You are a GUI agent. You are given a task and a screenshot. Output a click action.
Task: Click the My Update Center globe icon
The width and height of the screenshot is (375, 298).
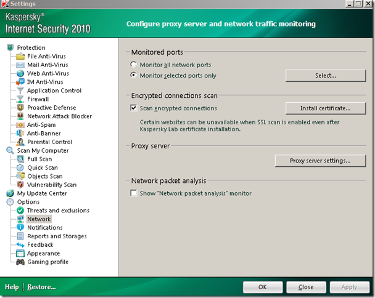pos(10,193)
